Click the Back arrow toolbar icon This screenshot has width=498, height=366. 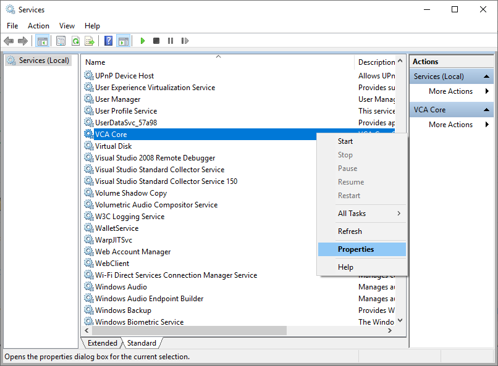[x=9, y=41]
